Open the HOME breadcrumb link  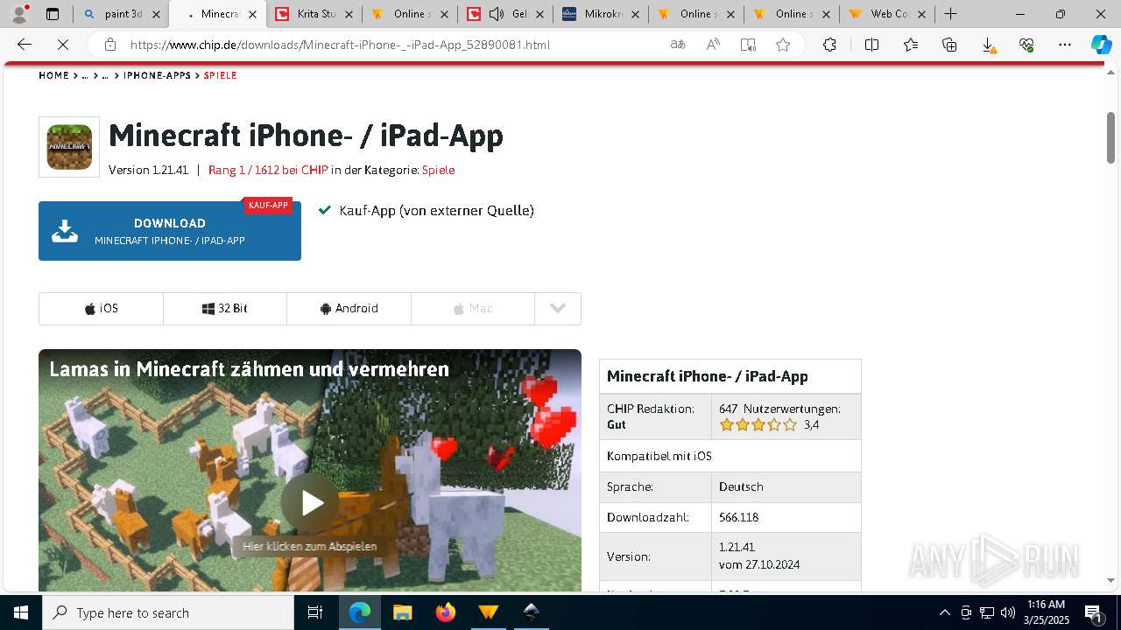[x=53, y=75]
